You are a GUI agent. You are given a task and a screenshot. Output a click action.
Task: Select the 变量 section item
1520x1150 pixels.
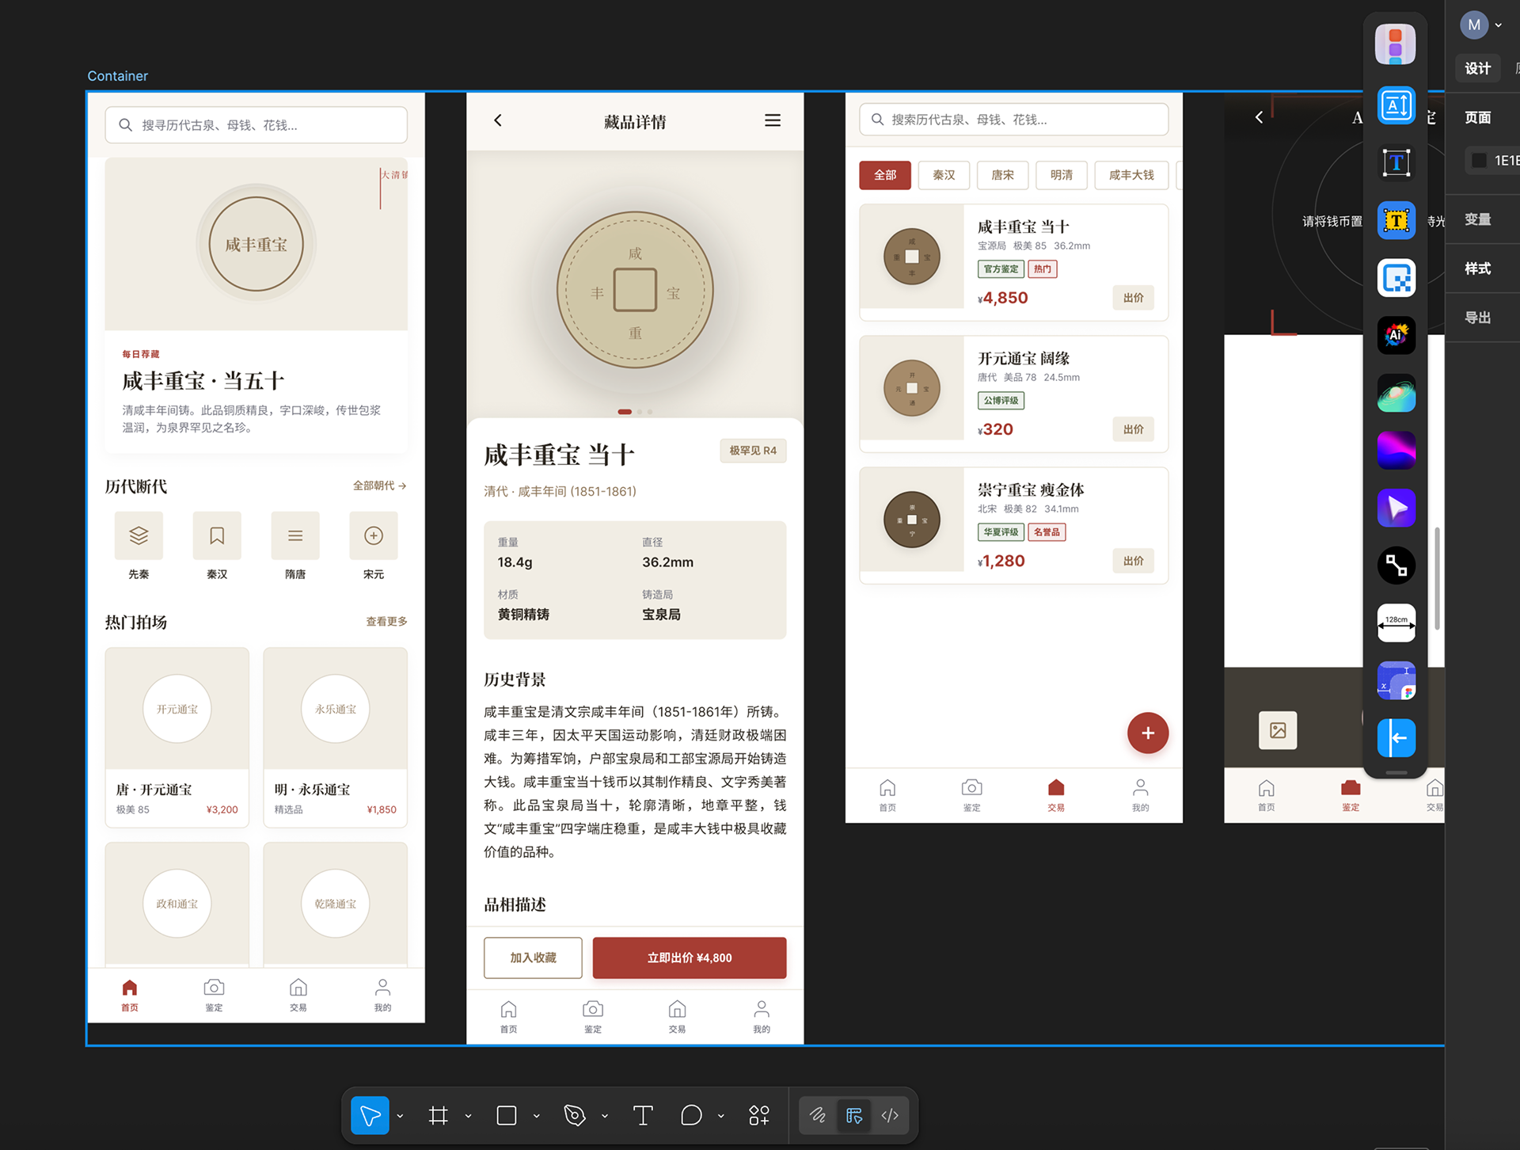click(1477, 219)
